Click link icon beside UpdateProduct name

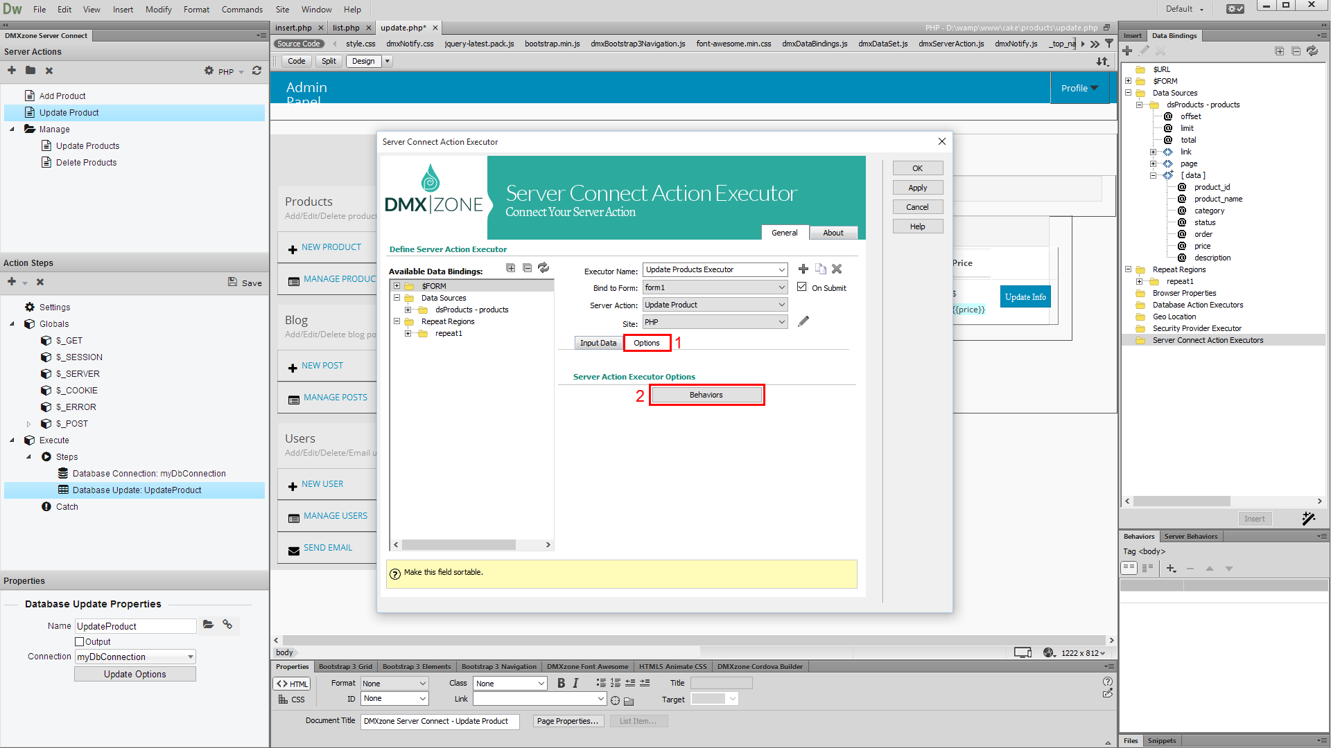[x=227, y=625]
